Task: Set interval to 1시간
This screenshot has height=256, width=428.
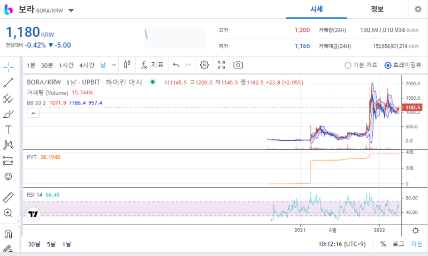Action: point(66,65)
